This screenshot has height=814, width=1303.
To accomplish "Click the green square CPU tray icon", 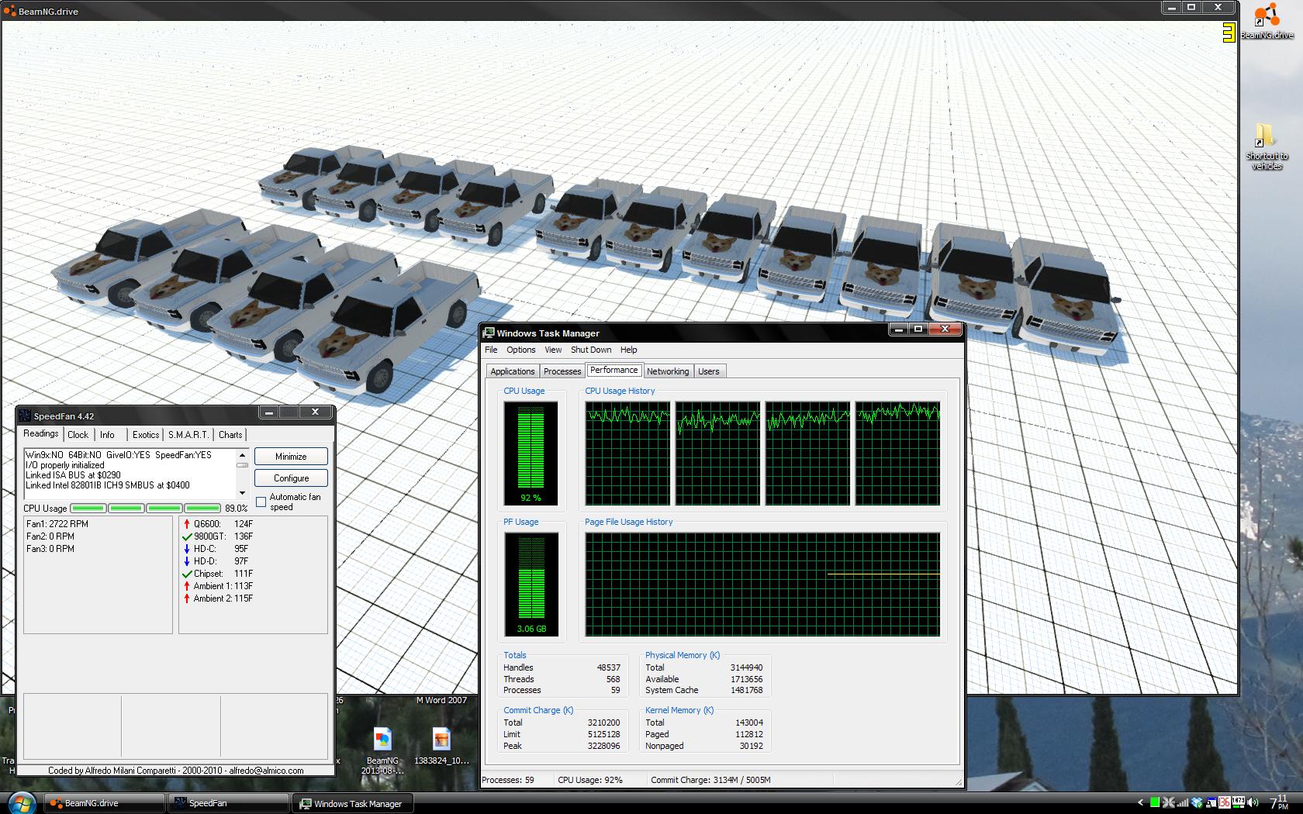I will 1155,802.
